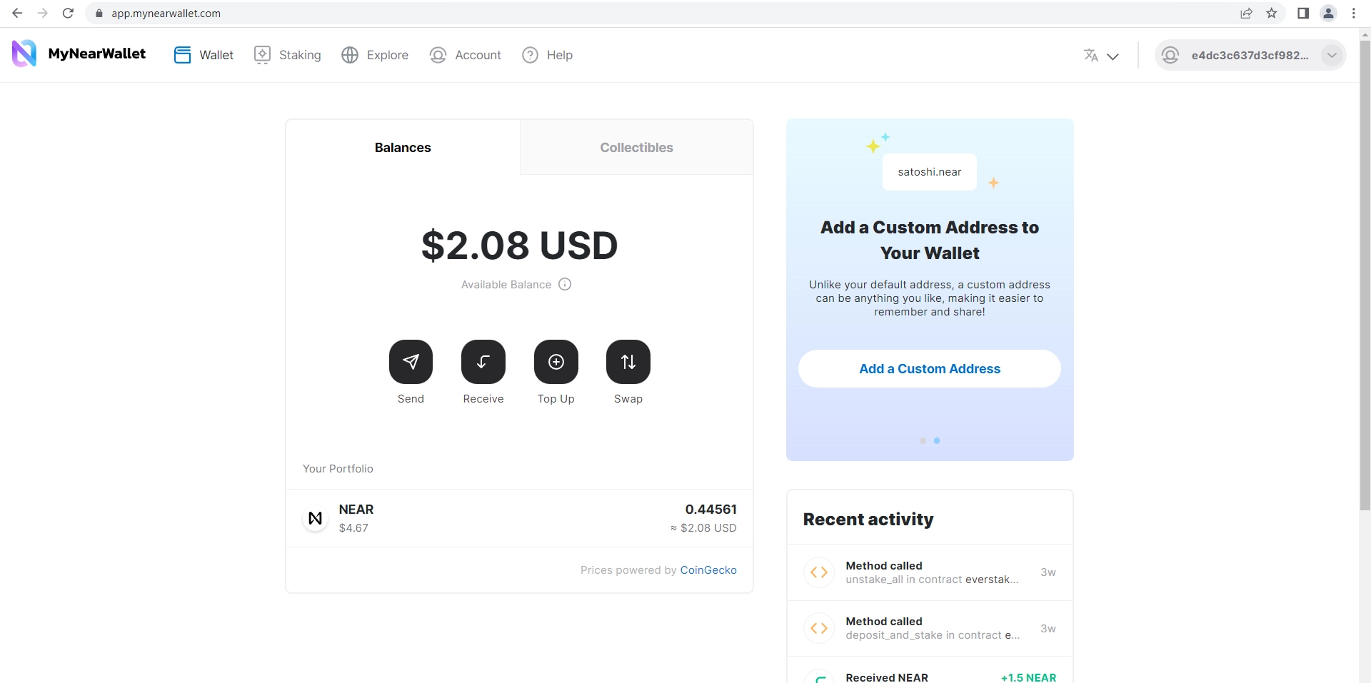The width and height of the screenshot is (1371, 683).
Task: Click the browser forward arrow
Action: (43, 13)
